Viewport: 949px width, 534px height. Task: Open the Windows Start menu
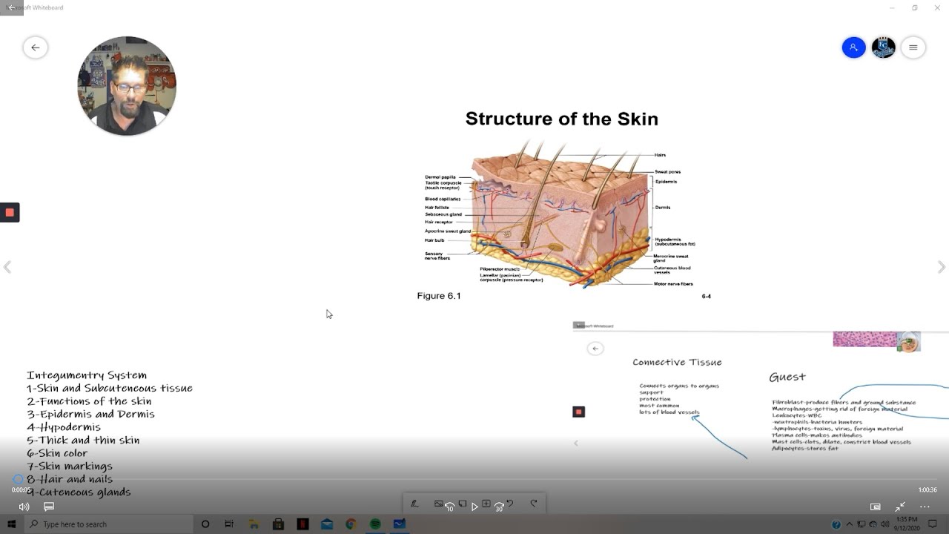[x=11, y=524]
